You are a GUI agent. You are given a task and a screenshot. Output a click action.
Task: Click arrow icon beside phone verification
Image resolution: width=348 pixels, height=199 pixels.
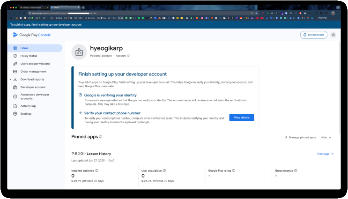coord(81,113)
